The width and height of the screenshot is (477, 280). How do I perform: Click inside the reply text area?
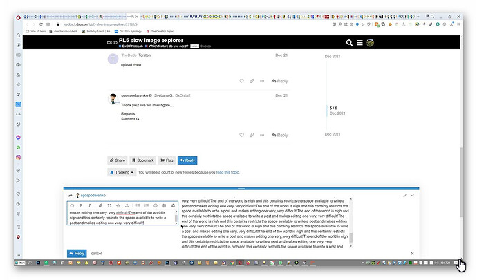121,218
